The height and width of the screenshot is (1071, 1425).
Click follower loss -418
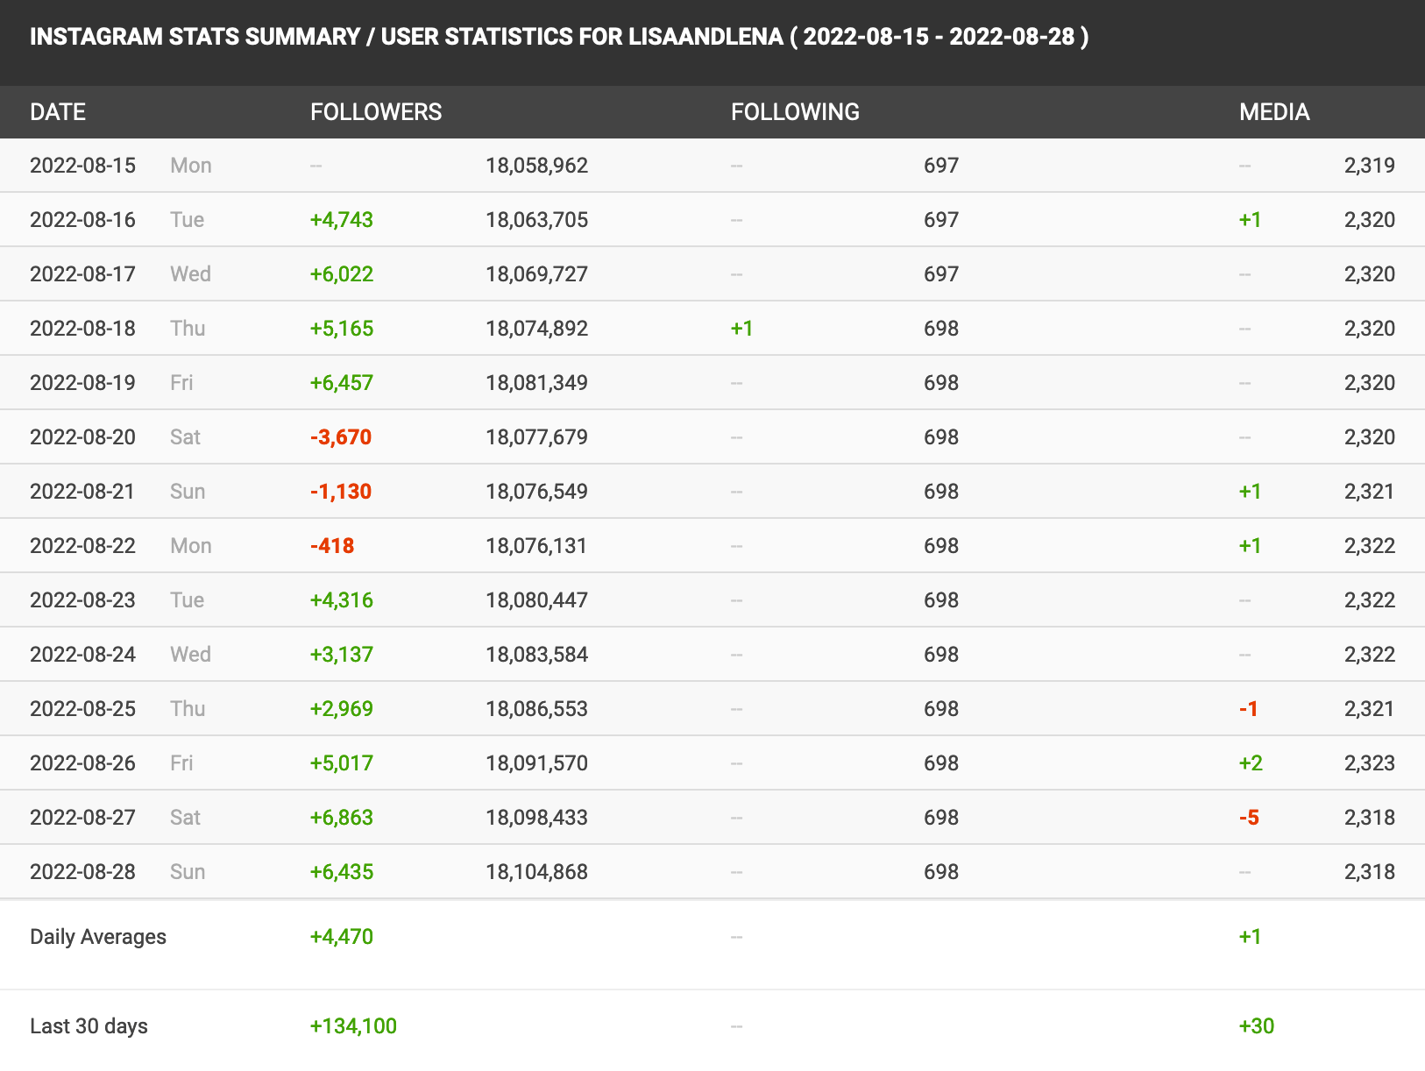tap(332, 546)
